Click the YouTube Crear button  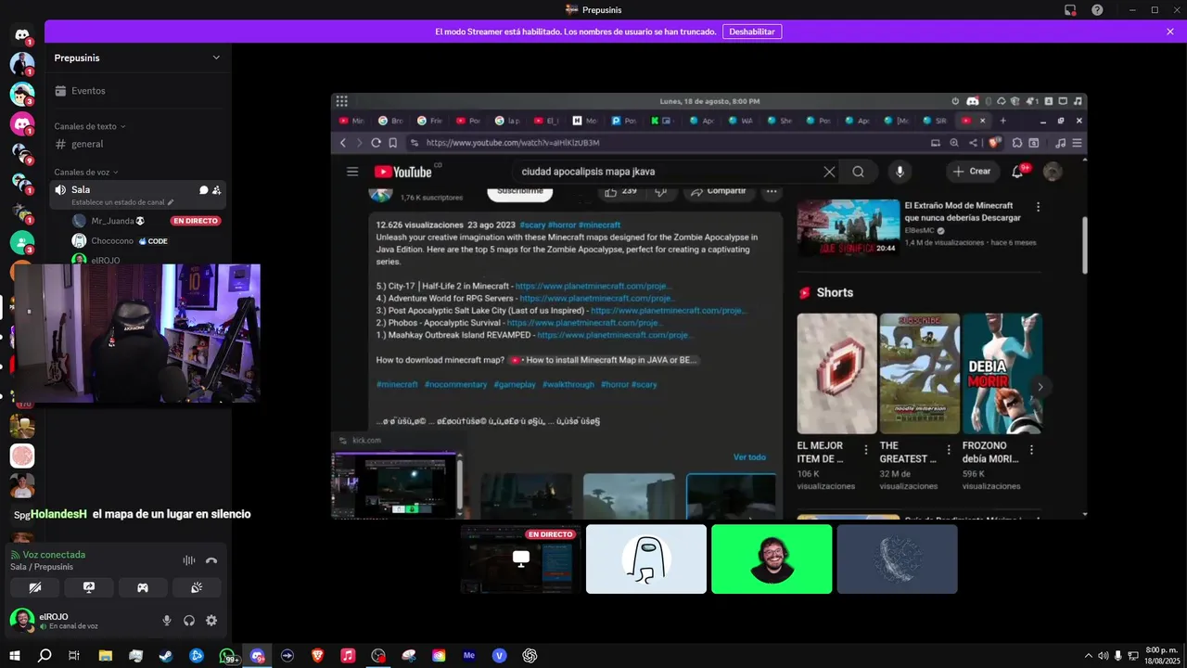click(x=971, y=172)
